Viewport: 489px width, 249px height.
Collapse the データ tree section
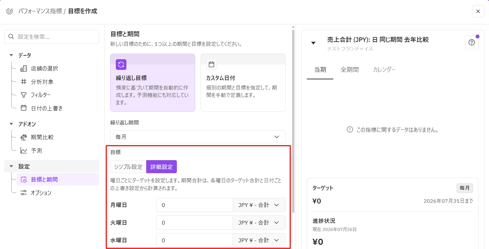click(x=11, y=55)
